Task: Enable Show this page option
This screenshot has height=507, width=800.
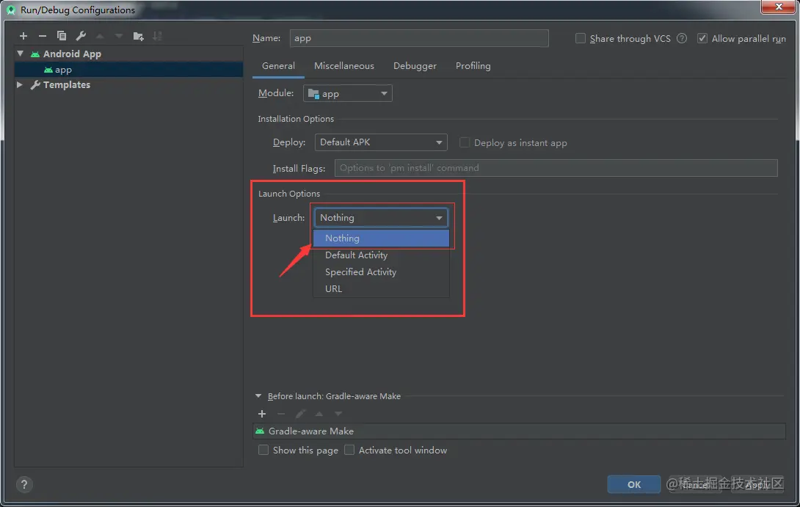Action: [263, 450]
